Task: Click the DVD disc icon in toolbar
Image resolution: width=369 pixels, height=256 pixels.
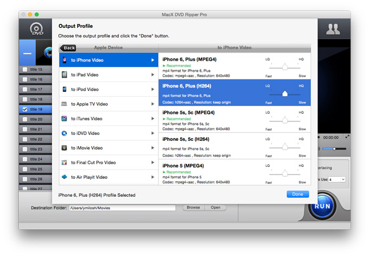Action: pos(36,29)
